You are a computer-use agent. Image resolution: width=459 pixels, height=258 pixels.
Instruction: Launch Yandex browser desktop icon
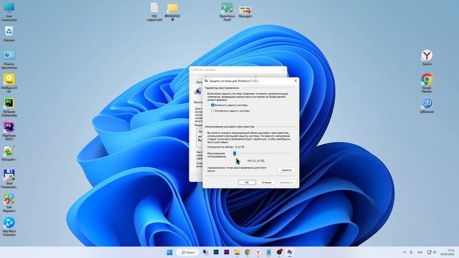[x=427, y=57]
